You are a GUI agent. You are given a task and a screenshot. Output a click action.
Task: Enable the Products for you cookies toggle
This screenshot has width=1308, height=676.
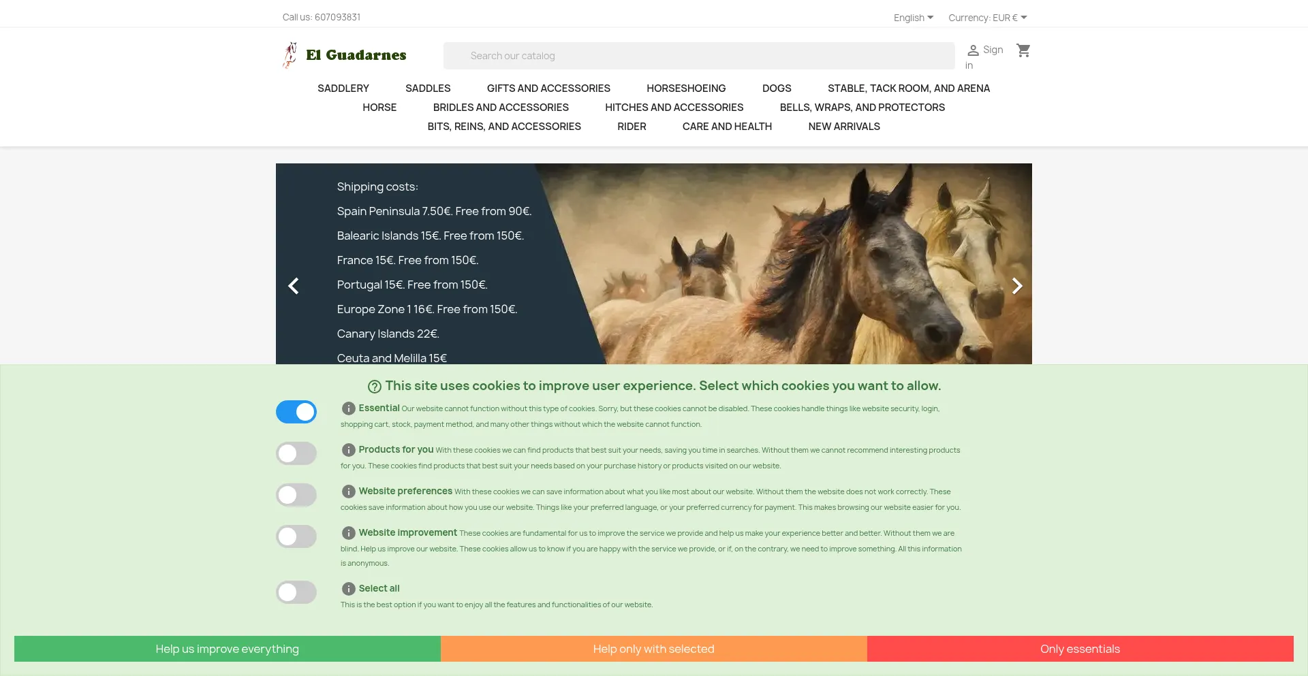(296, 453)
